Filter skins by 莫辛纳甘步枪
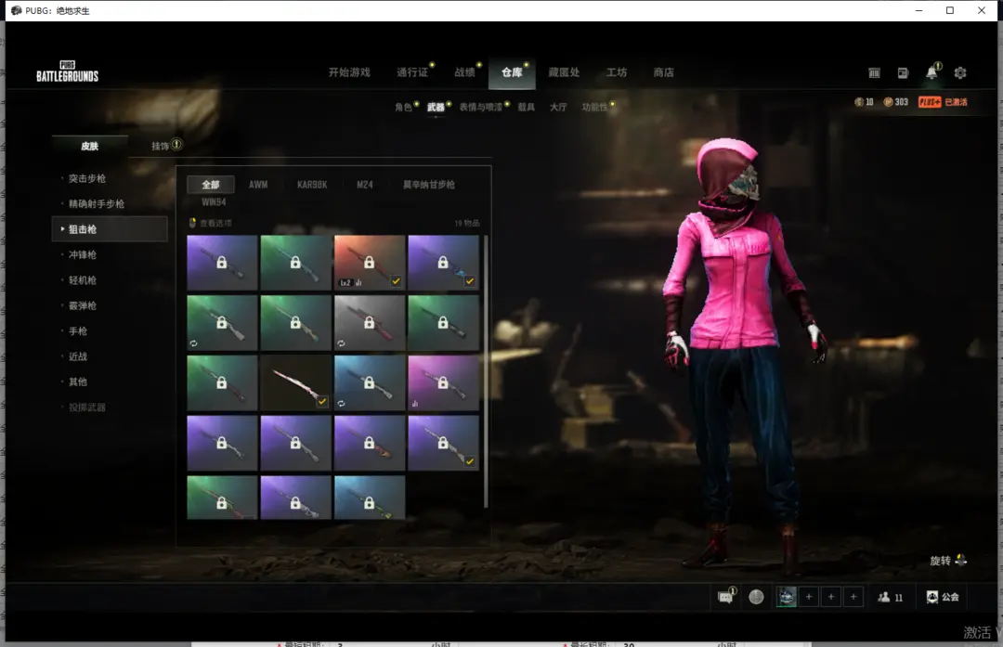 pyautogui.click(x=428, y=185)
